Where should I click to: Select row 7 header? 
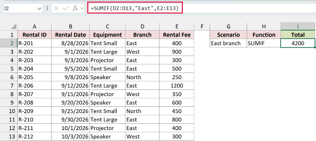point(9,86)
